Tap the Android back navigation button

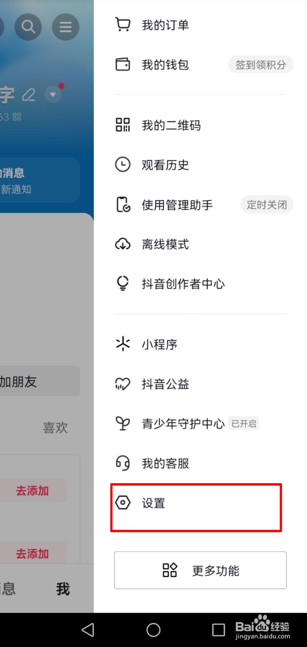pos(88,630)
